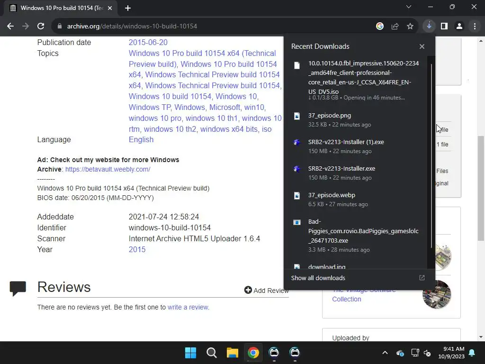Open the English language link
Screen dimensions: 485x364
point(141,140)
